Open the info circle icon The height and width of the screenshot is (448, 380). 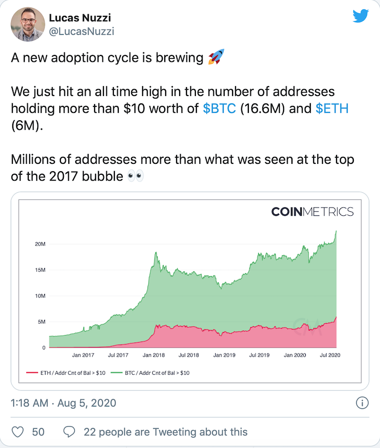tap(362, 403)
